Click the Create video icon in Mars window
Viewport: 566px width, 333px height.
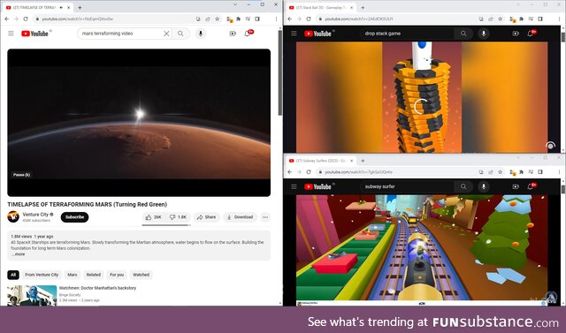[233, 34]
